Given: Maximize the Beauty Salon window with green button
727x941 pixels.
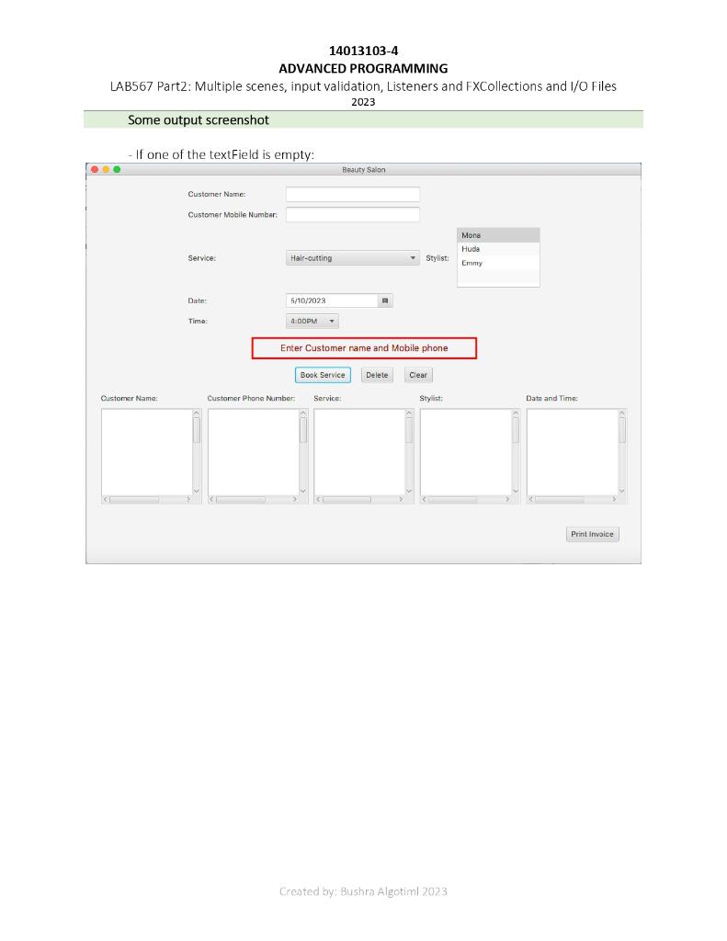Looking at the screenshot, I should click(x=117, y=169).
